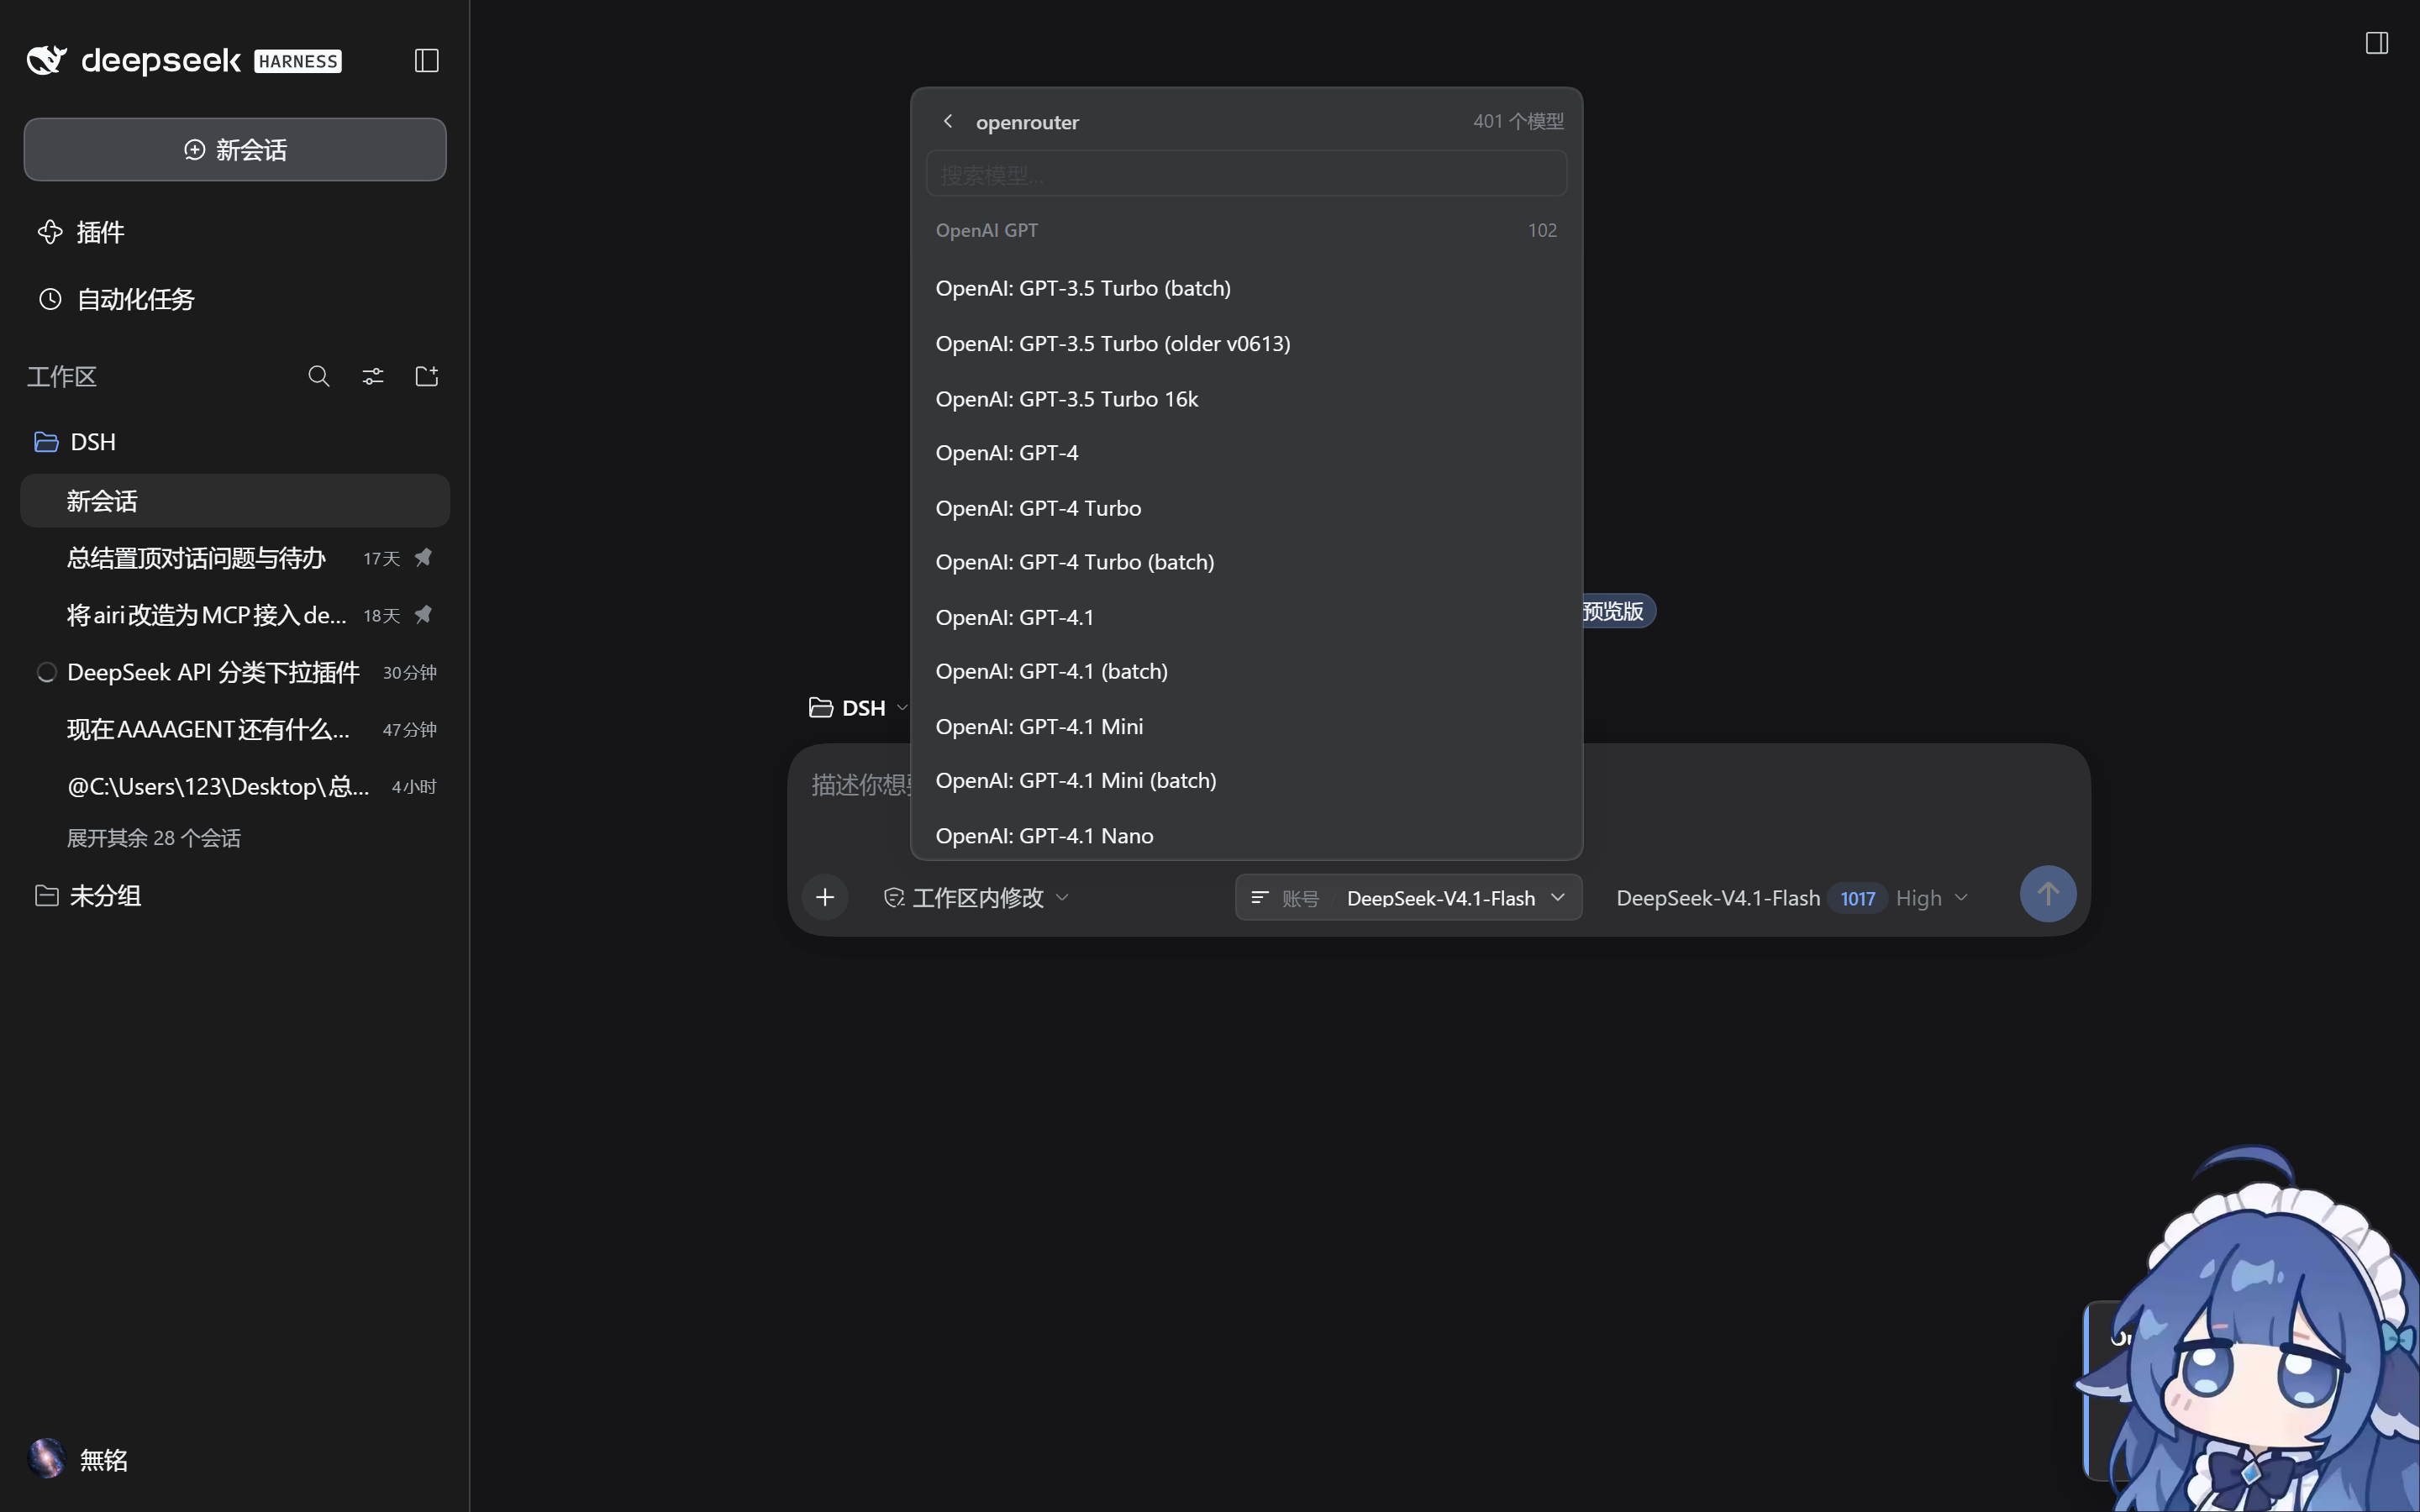
Task: Unpin the 总结置顶对话问题与待办 conversation
Action: tap(424, 557)
